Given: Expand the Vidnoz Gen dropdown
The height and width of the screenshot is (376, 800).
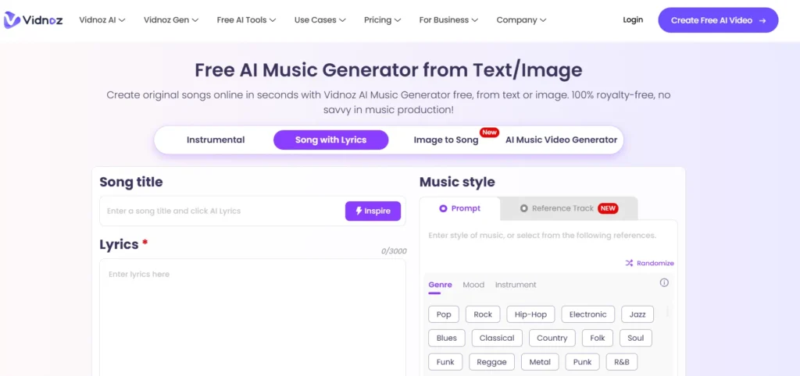Looking at the screenshot, I should tap(171, 20).
